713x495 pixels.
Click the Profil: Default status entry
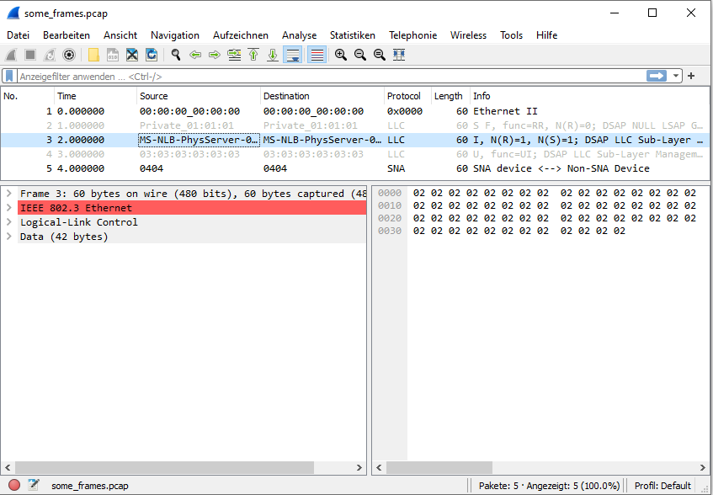(662, 486)
